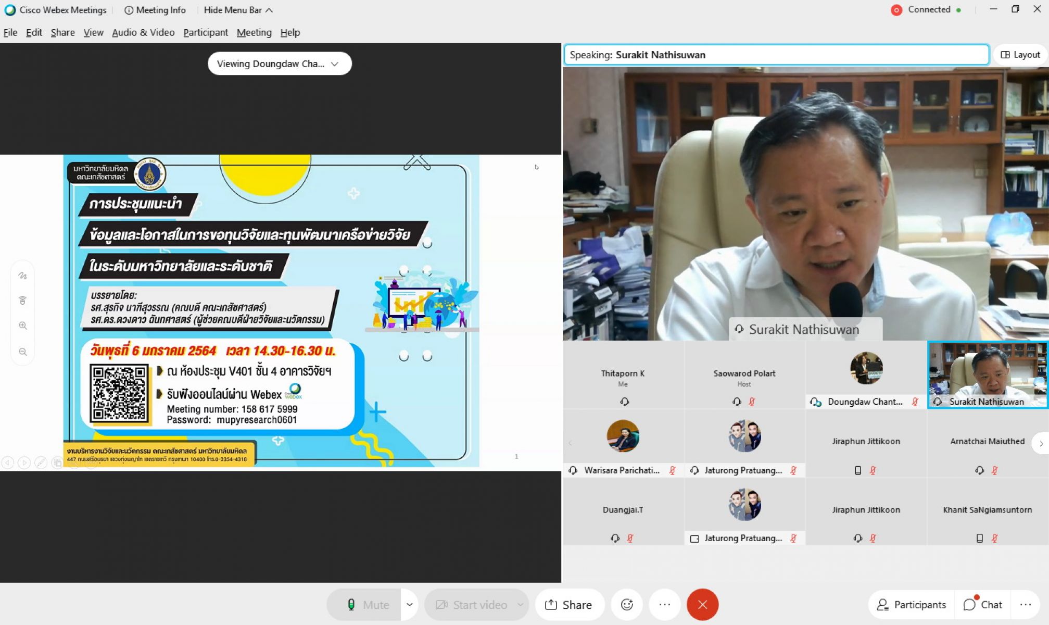This screenshot has height=625, width=1049.
Task: Click Doungdaw Chant... sharing headset icon
Action: [x=816, y=402]
